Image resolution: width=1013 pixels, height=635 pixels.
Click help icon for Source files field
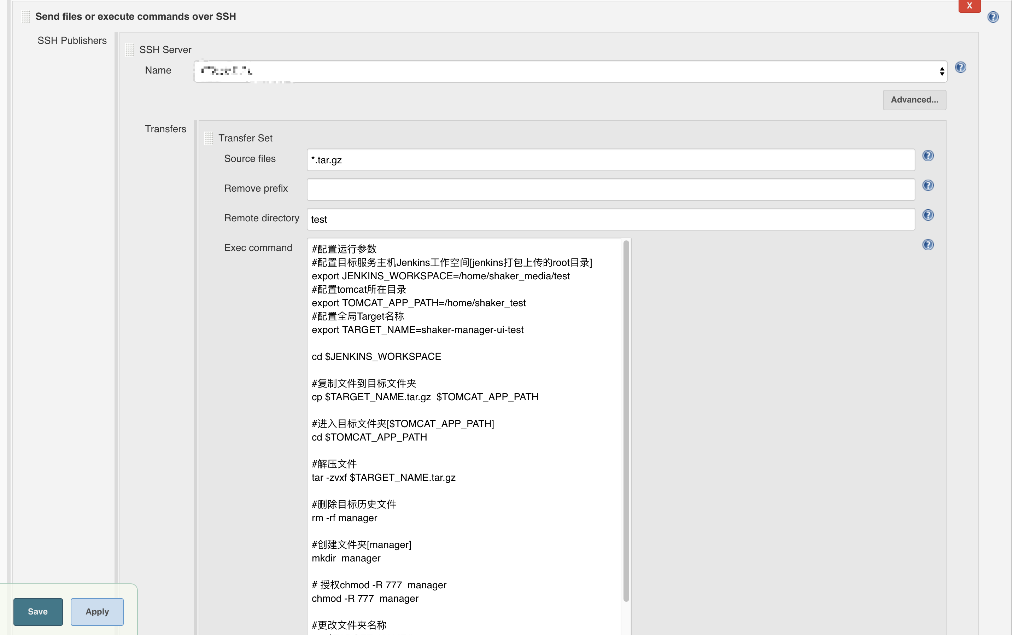(927, 156)
